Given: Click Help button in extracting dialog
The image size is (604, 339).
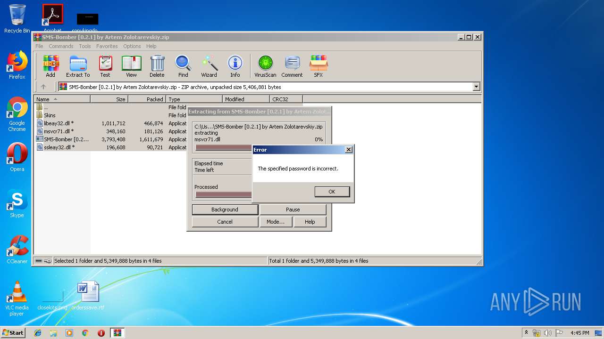Looking at the screenshot, I should click(x=310, y=222).
